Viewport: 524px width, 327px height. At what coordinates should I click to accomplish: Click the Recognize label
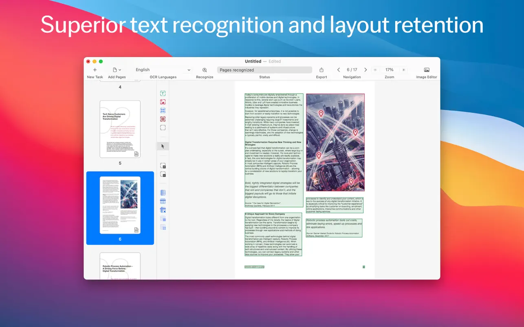[205, 77]
